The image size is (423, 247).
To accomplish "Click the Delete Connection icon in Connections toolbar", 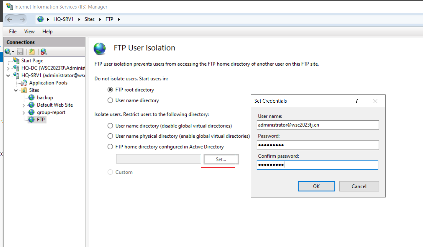I will click(44, 51).
